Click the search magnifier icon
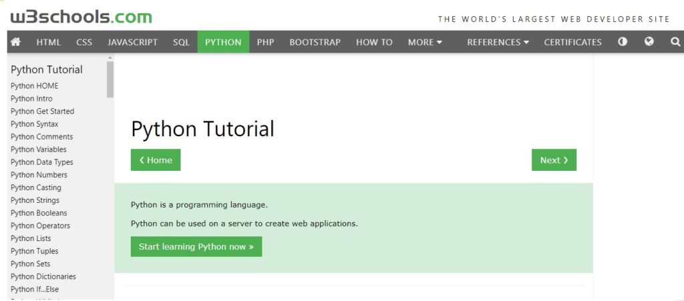 (675, 42)
